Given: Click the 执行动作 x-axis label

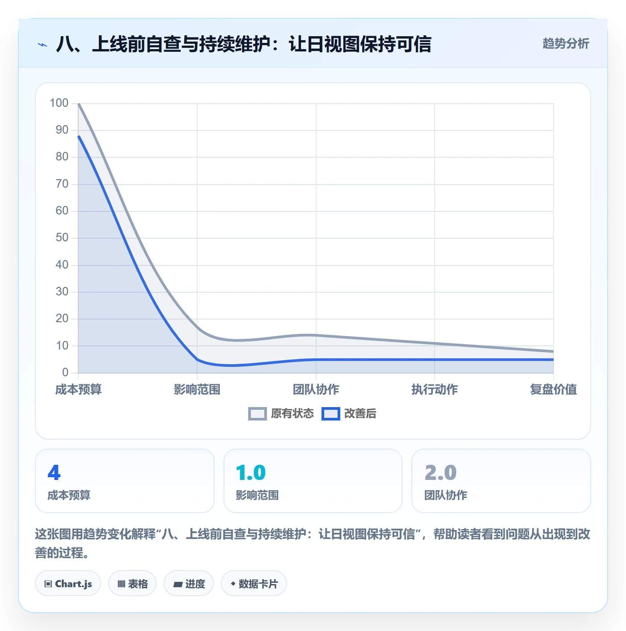Looking at the screenshot, I should point(435,390).
